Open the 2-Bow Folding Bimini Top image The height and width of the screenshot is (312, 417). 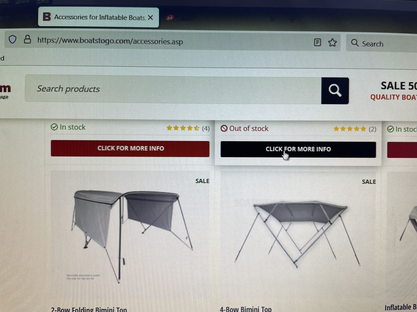(130, 234)
